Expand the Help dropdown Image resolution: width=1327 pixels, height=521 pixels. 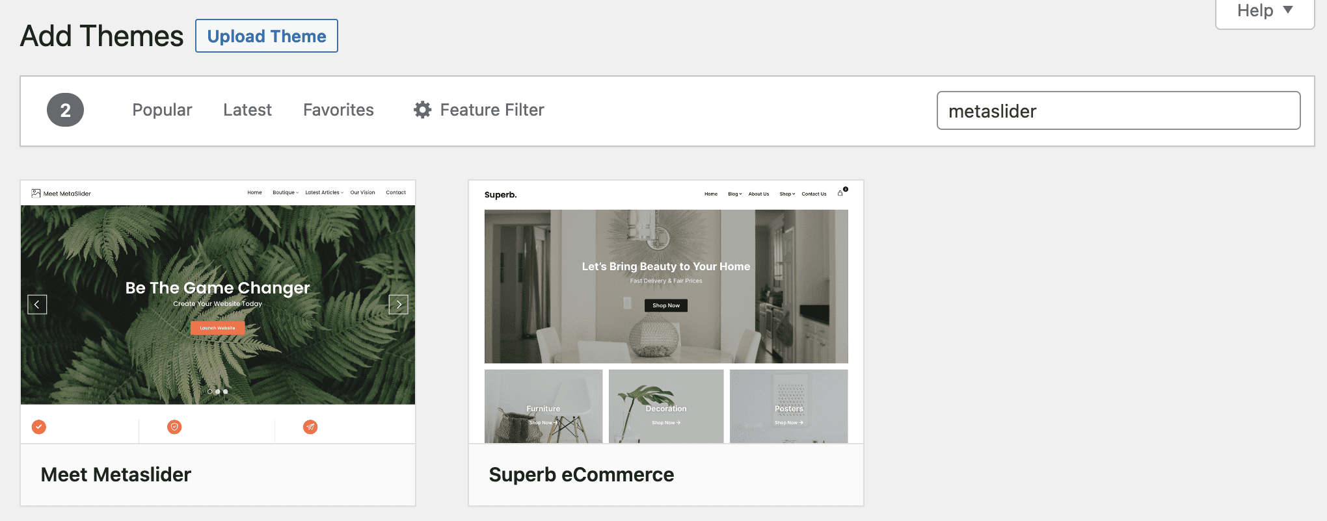tap(1265, 11)
